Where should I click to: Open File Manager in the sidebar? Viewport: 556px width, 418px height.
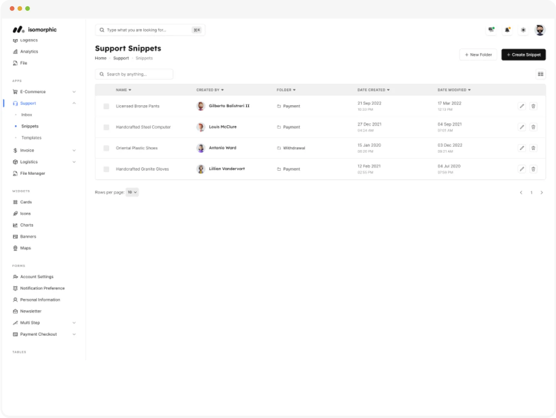29,174
